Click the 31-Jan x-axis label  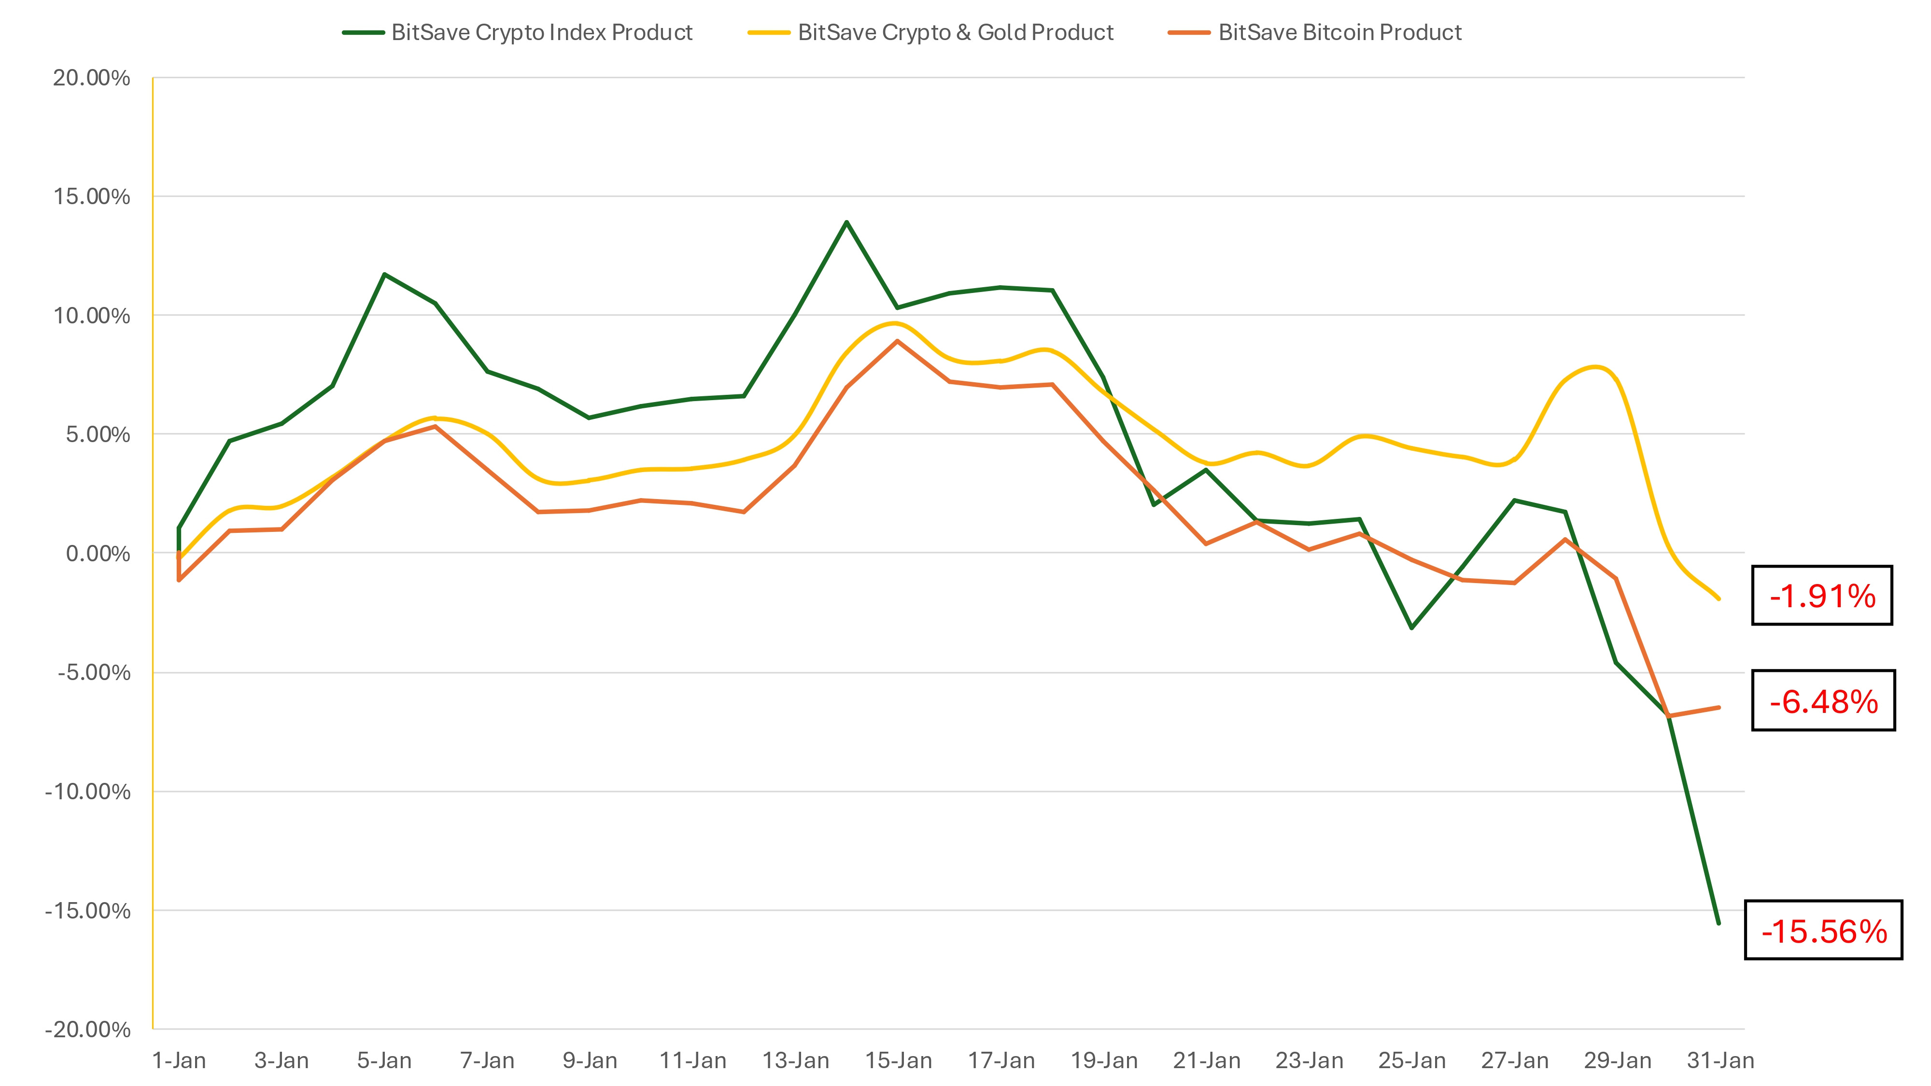click(1720, 1060)
